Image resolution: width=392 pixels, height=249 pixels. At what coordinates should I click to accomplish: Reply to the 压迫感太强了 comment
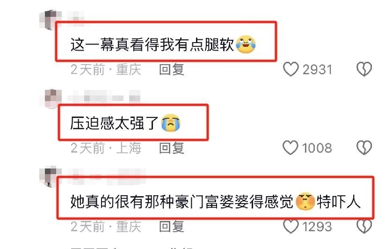tap(172, 148)
